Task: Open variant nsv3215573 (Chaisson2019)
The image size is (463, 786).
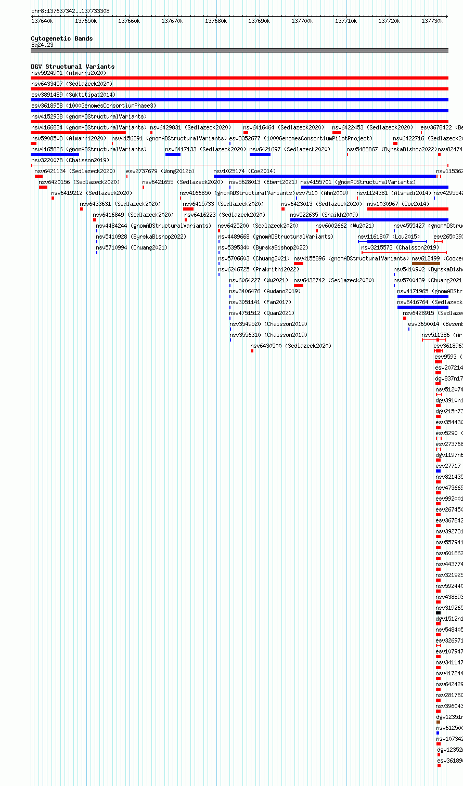Action: tap(401, 247)
